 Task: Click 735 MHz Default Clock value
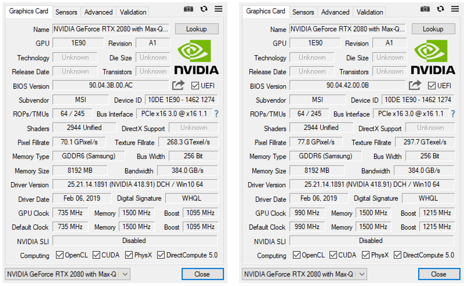[70, 227]
